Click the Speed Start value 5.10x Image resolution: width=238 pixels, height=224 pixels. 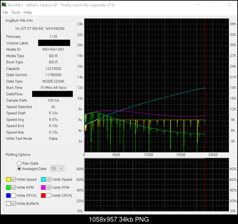point(53,113)
